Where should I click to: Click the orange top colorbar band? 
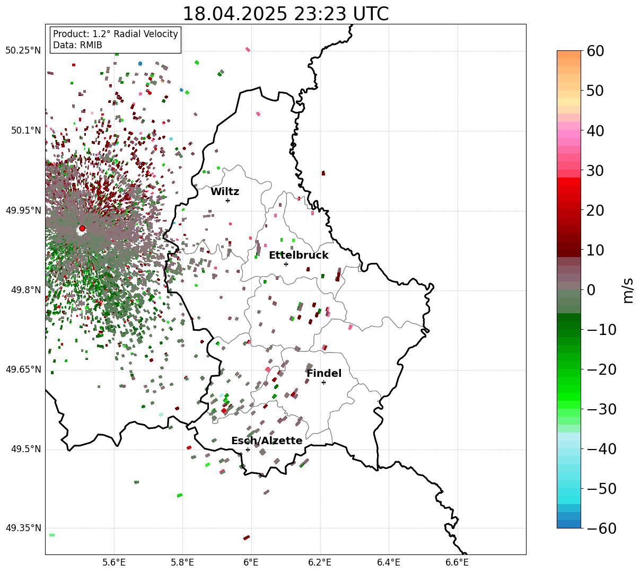click(569, 55)
